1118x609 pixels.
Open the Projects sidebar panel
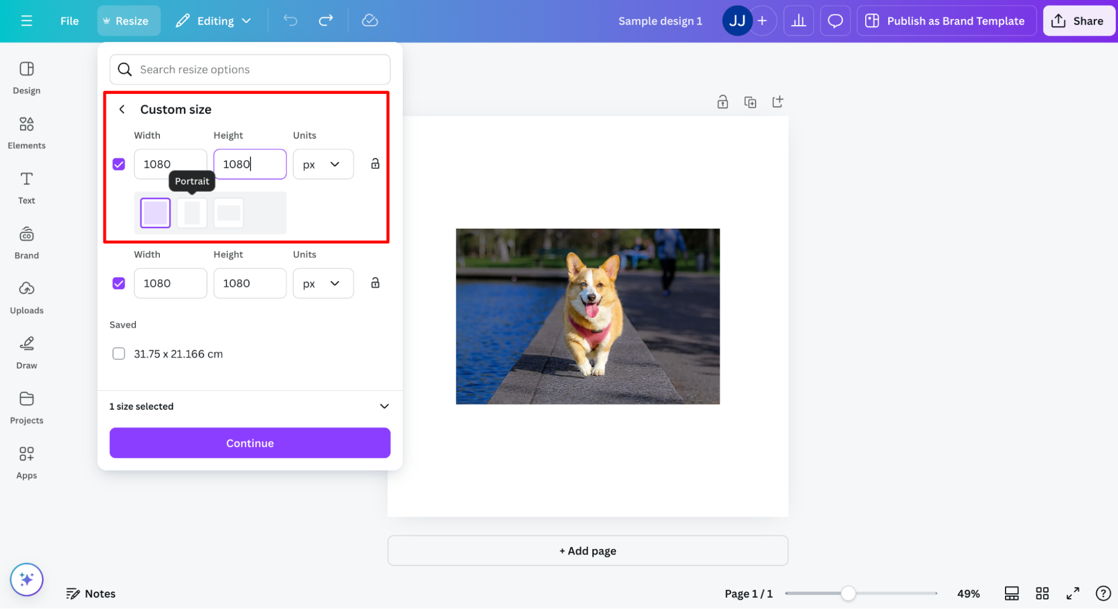click(27, 408)
